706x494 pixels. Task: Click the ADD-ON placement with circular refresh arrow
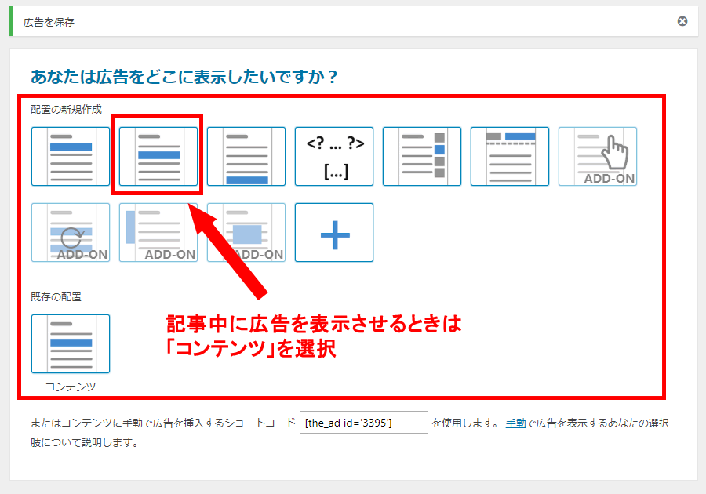(71, 232)
